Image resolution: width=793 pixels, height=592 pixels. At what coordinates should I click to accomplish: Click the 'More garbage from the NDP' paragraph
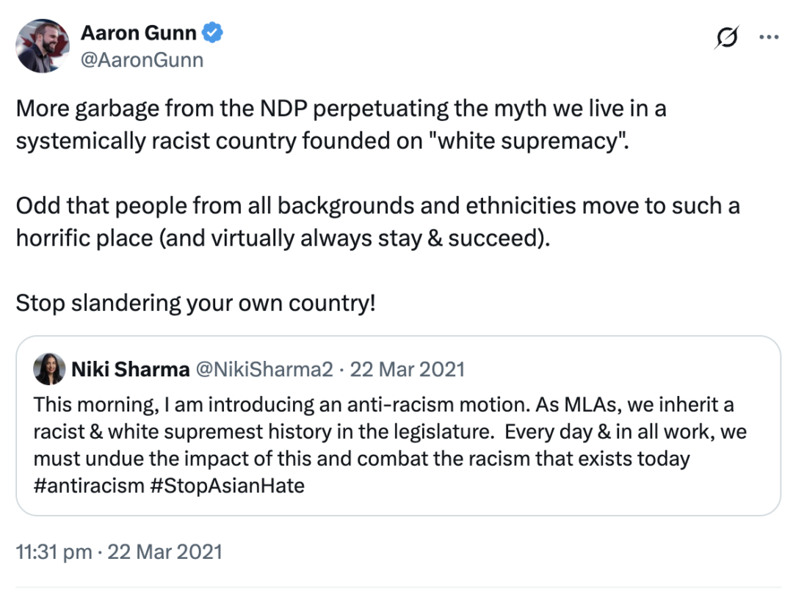coord(341,109)
